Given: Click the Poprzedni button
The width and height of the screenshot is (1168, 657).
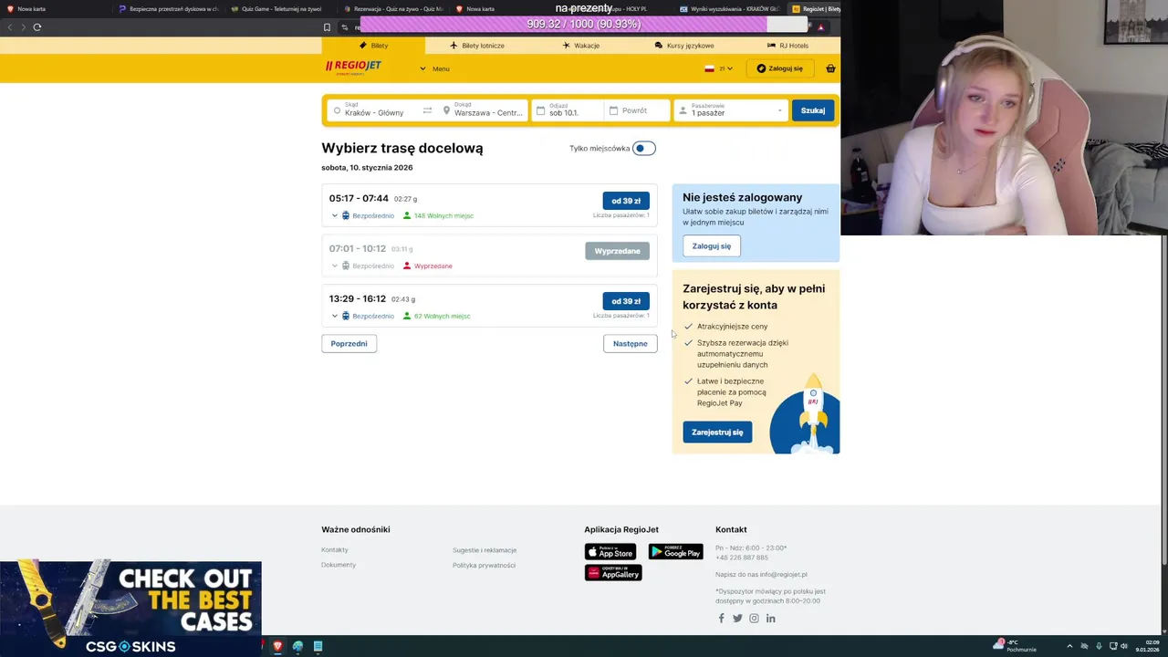Looking at the screenshot, I should click(349, 344).
